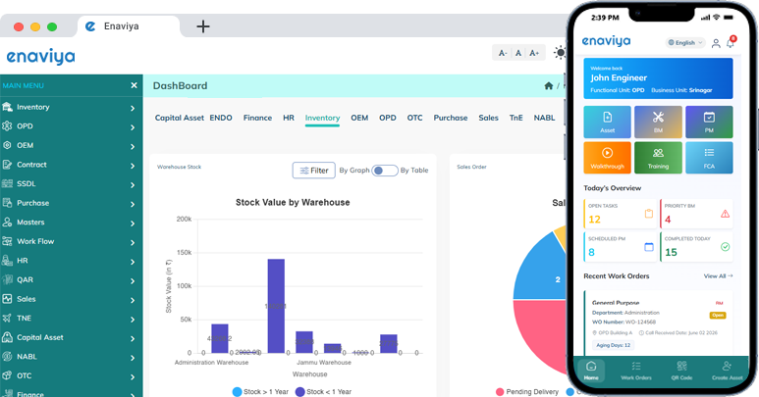Expand the OPD menu chevron
The image size is (759, 397).
133,127
